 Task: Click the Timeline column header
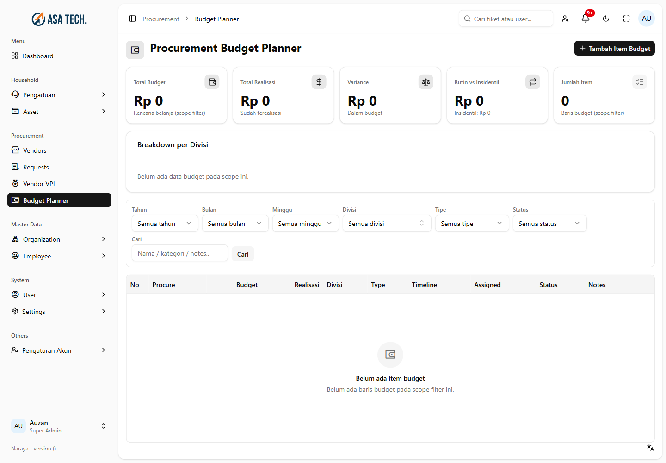[x=424, y=285]
